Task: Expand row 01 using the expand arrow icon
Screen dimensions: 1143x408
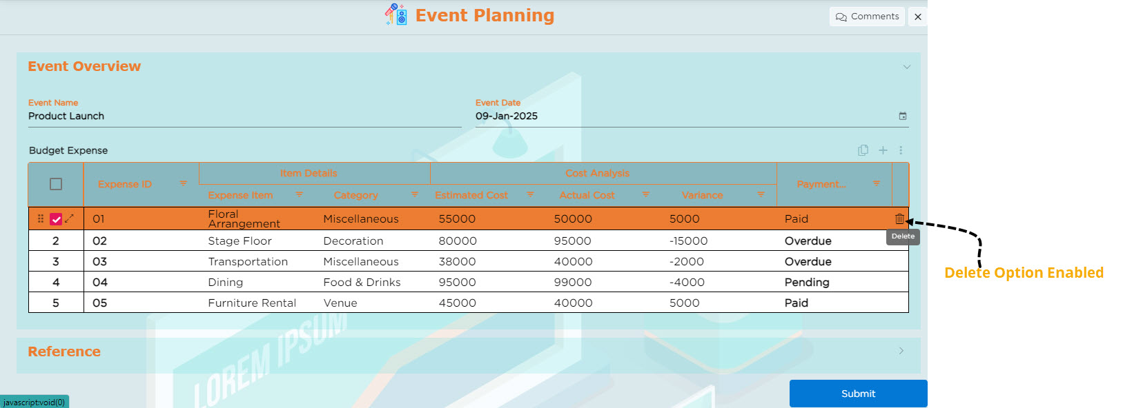Action: 69,218
